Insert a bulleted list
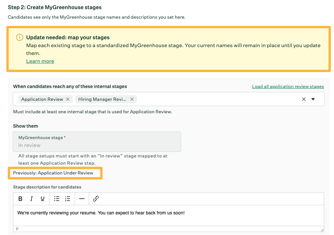This screenshot has width=334, height=235. click(x=56, y=199)
